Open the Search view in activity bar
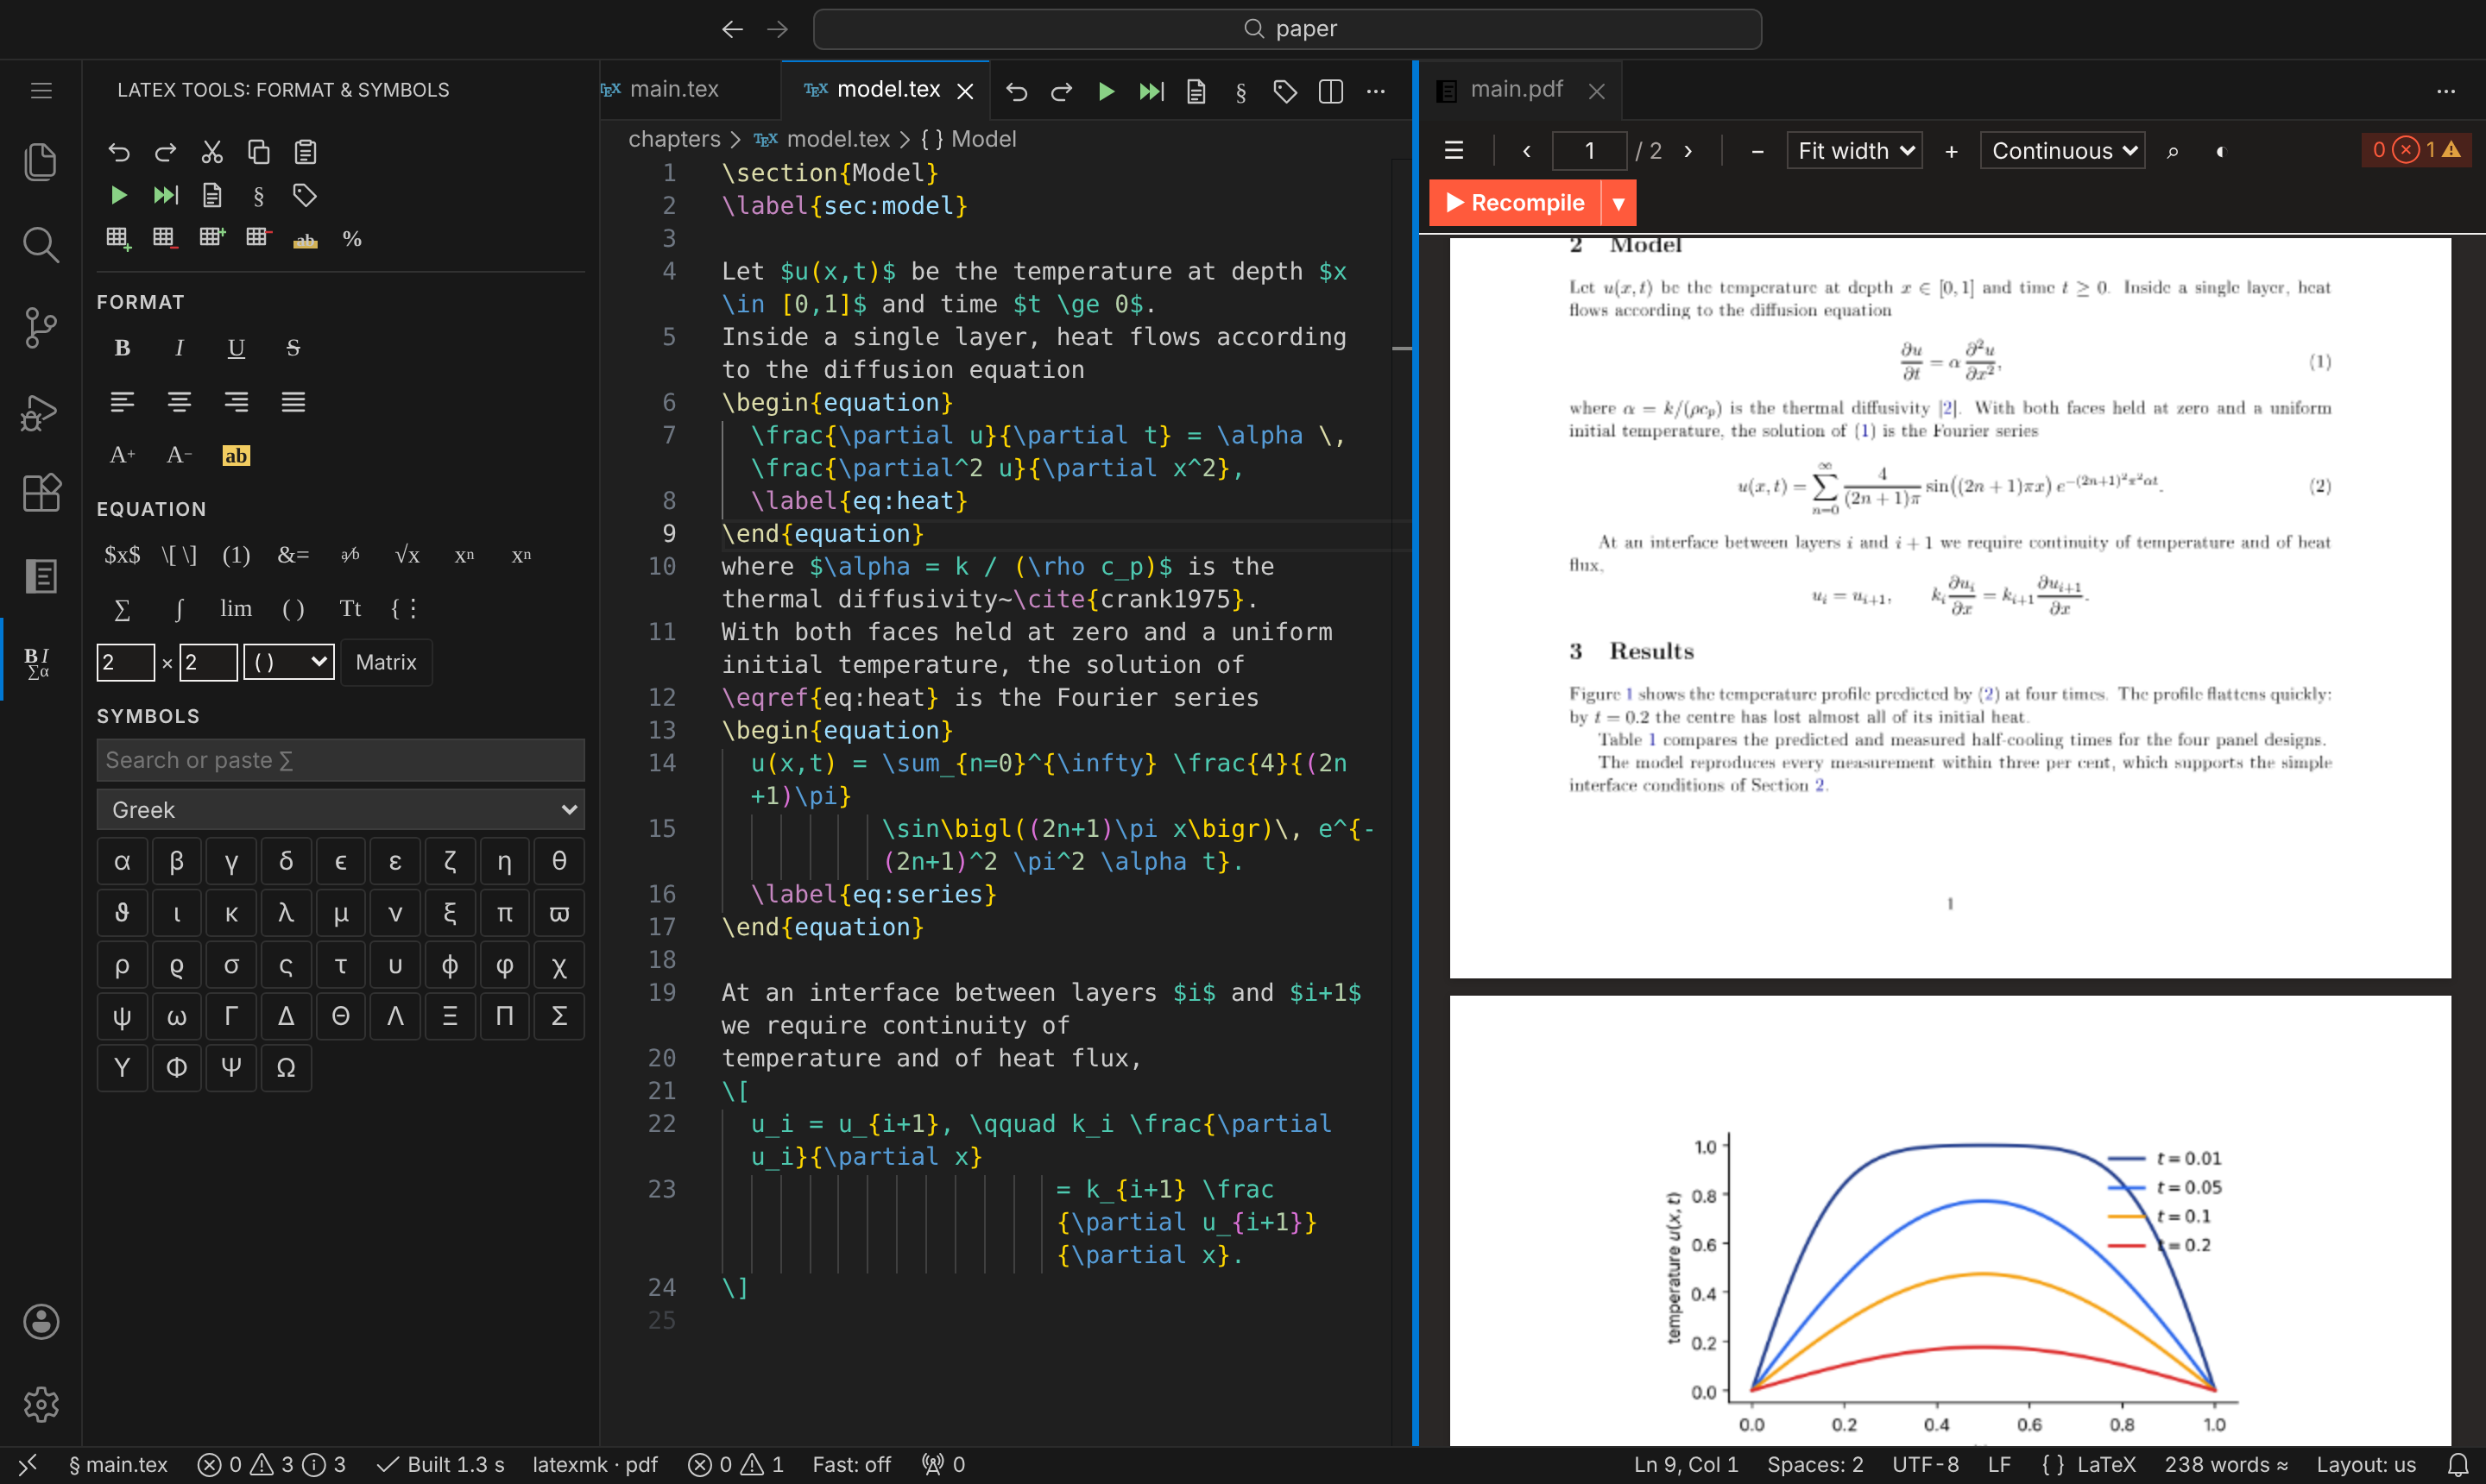 click(x=40, y=244)
